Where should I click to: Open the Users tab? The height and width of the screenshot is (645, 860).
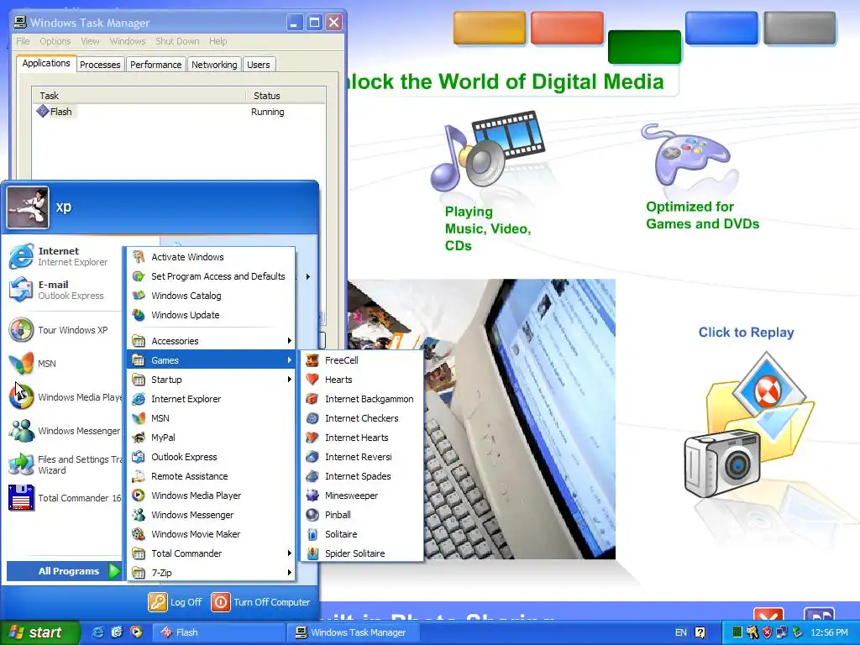click(x=259, y=65)
